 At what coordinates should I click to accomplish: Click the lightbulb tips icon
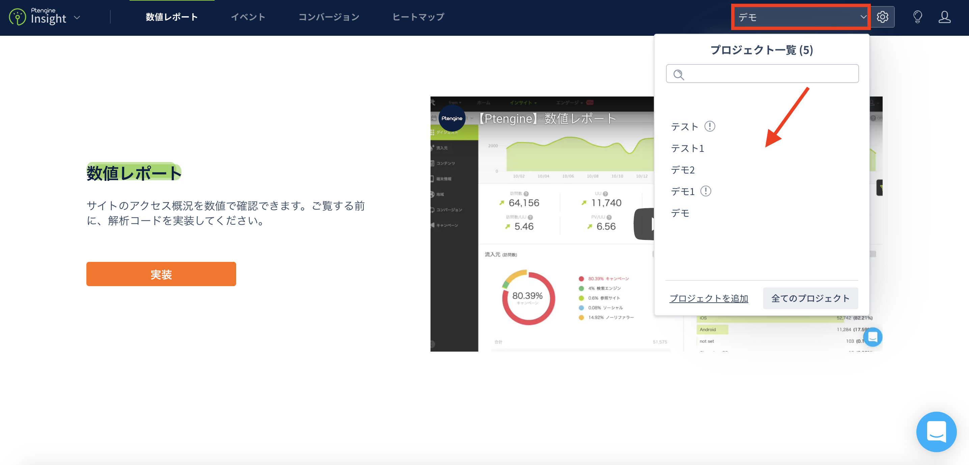click(x=917, y=17)
